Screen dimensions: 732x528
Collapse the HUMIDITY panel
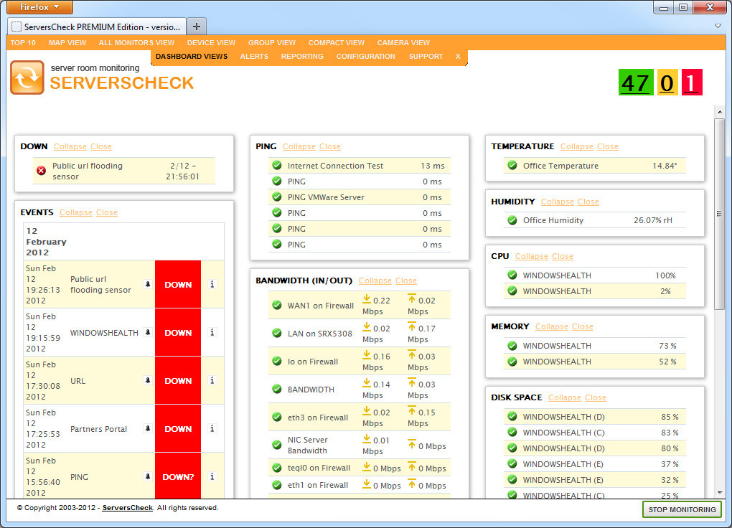(558, 202)
